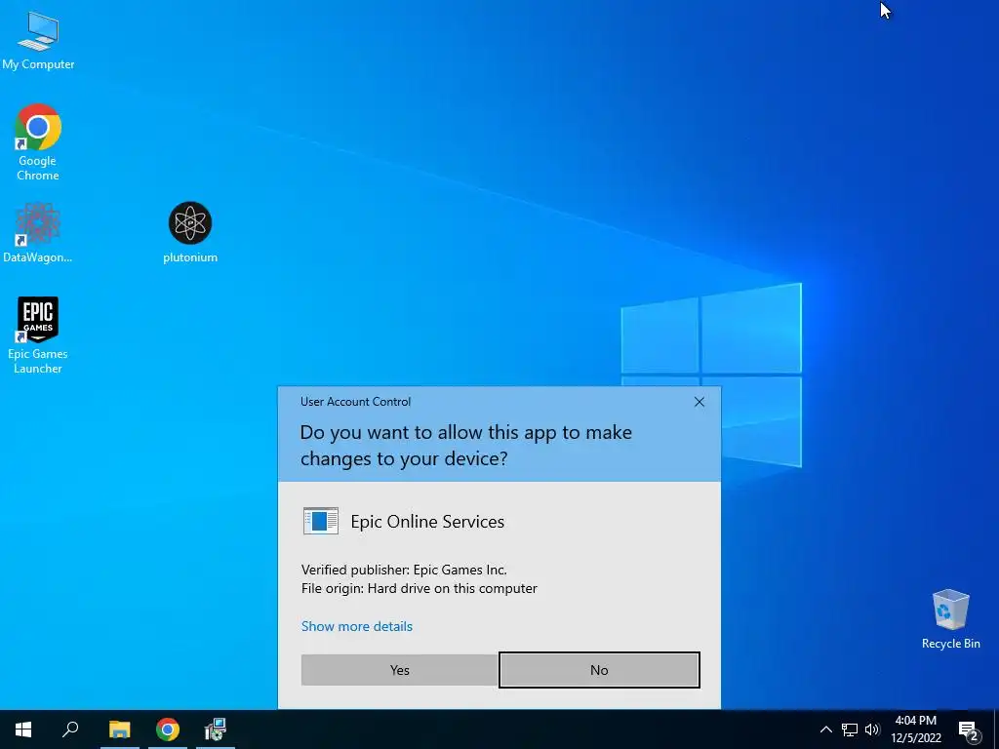Switch to Chrome in the taskbar
The height and width of the screenshot is (749, 999).
[x=168, y=729]
